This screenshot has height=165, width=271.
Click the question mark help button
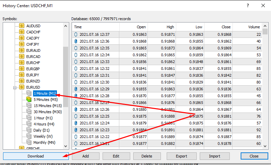(x=248, y=5)
